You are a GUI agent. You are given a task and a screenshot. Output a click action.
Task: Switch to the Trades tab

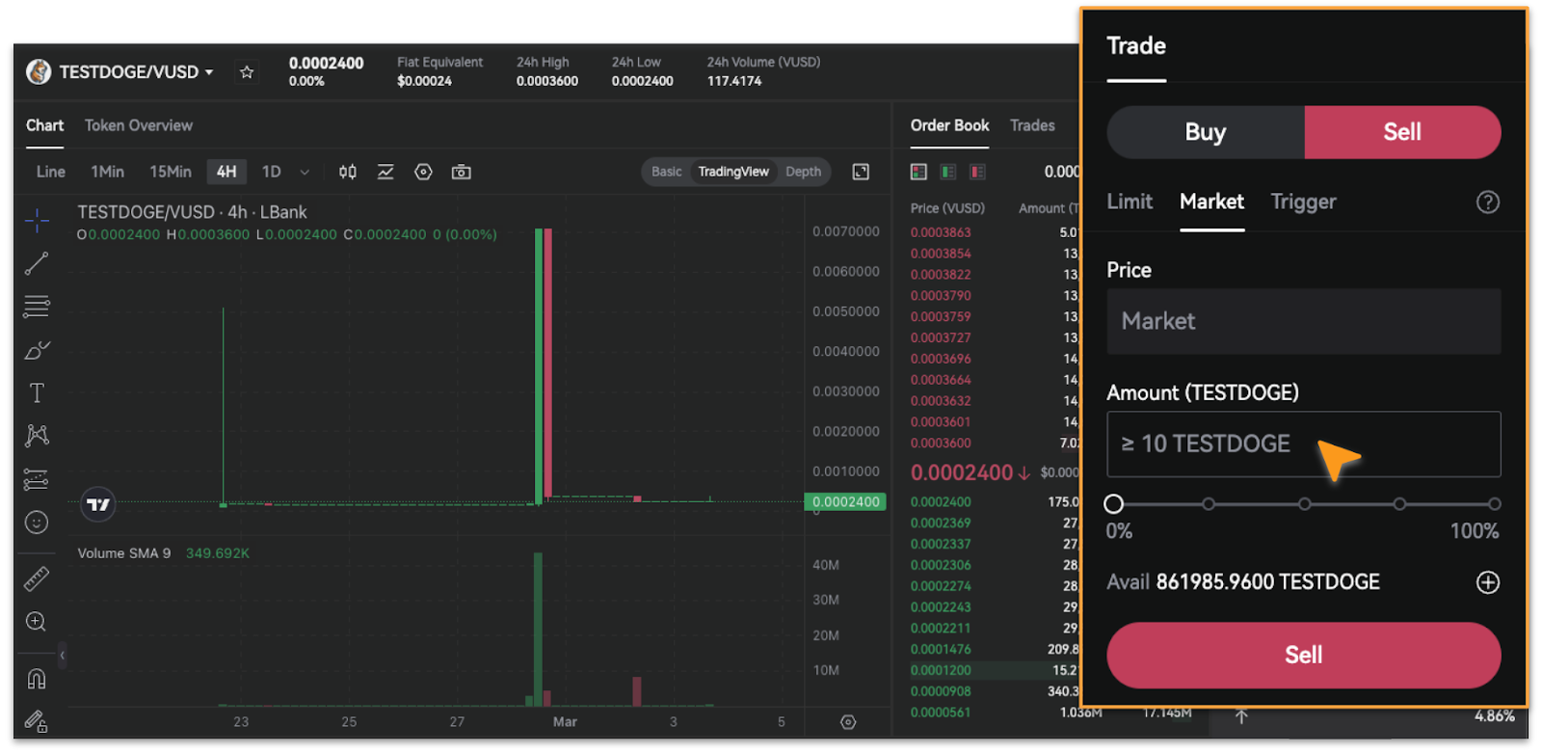point(1032,125)
